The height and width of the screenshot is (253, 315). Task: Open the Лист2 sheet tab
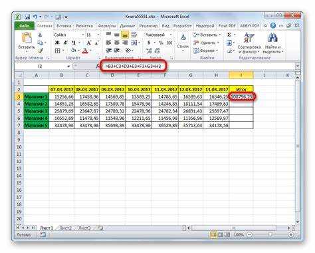click(x=66, y=228)
